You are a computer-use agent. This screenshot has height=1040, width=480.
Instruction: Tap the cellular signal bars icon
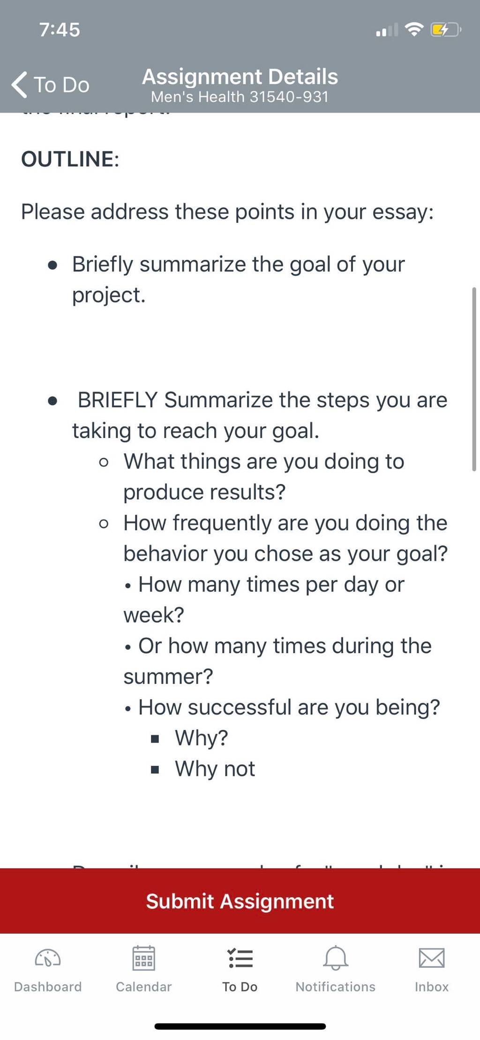[x=387, y=30]
